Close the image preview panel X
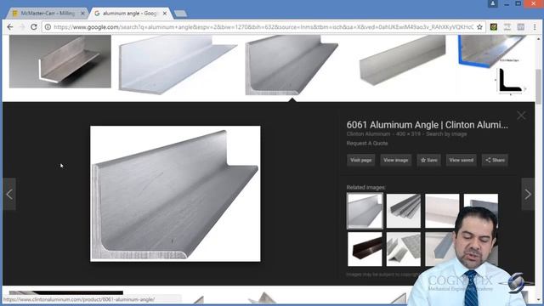The image size is (544, 306). [521, 116]
